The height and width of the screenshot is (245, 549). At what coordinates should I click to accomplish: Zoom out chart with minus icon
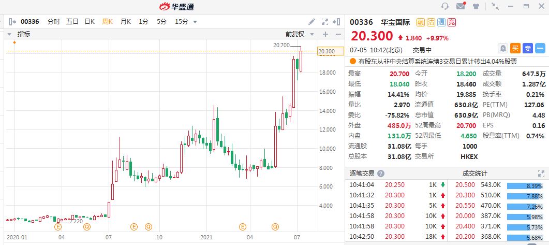click(338, 34)
